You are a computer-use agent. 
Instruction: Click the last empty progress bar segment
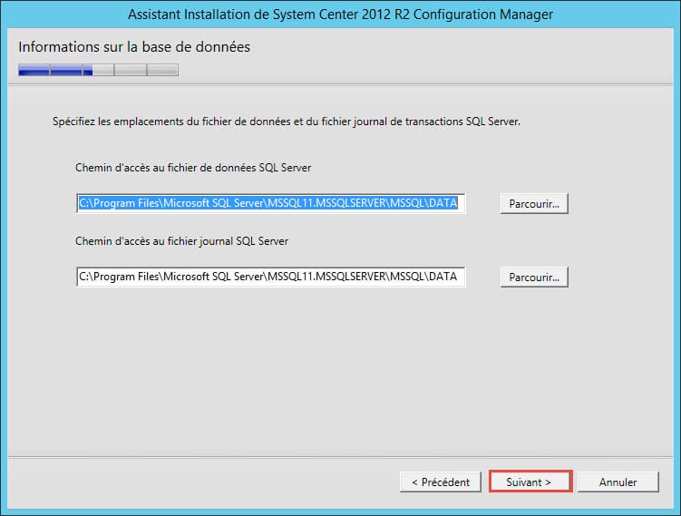(x=162, y=70)
